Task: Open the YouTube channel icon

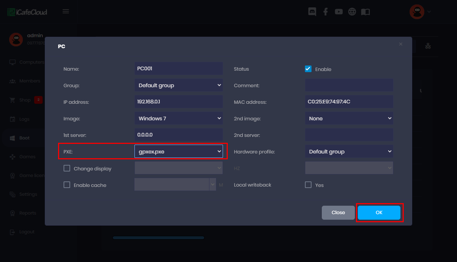Action: tap(339, 11)
